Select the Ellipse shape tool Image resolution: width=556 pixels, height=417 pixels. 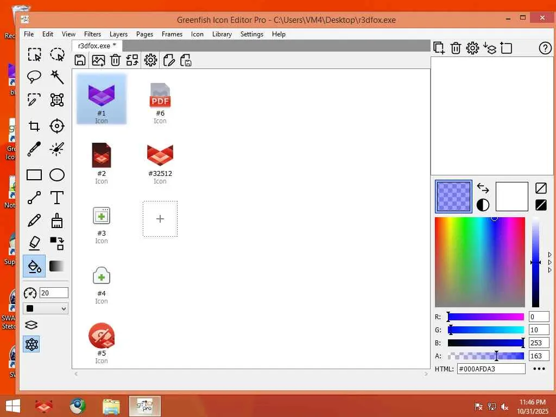56,175
